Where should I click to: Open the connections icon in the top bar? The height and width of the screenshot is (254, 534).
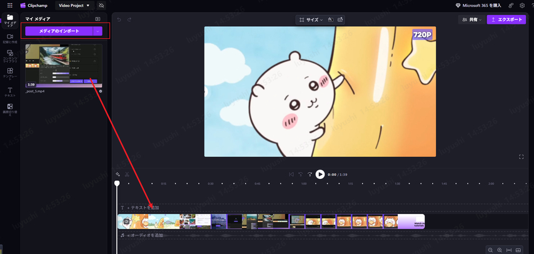coord(511,6)
